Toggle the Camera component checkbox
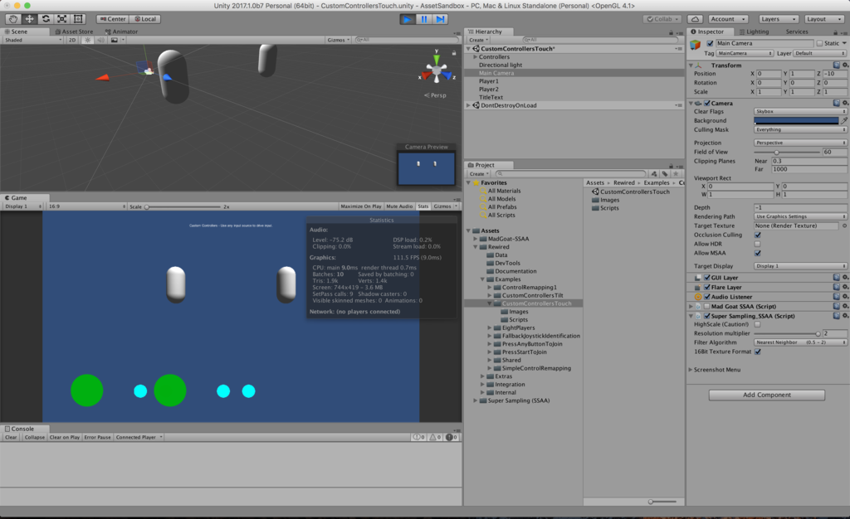Image resolution: width=850 pixels, height=519 pixels. 707,103
